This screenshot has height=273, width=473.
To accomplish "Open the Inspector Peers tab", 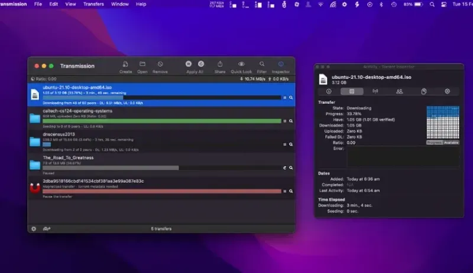I will click(400, 91).
